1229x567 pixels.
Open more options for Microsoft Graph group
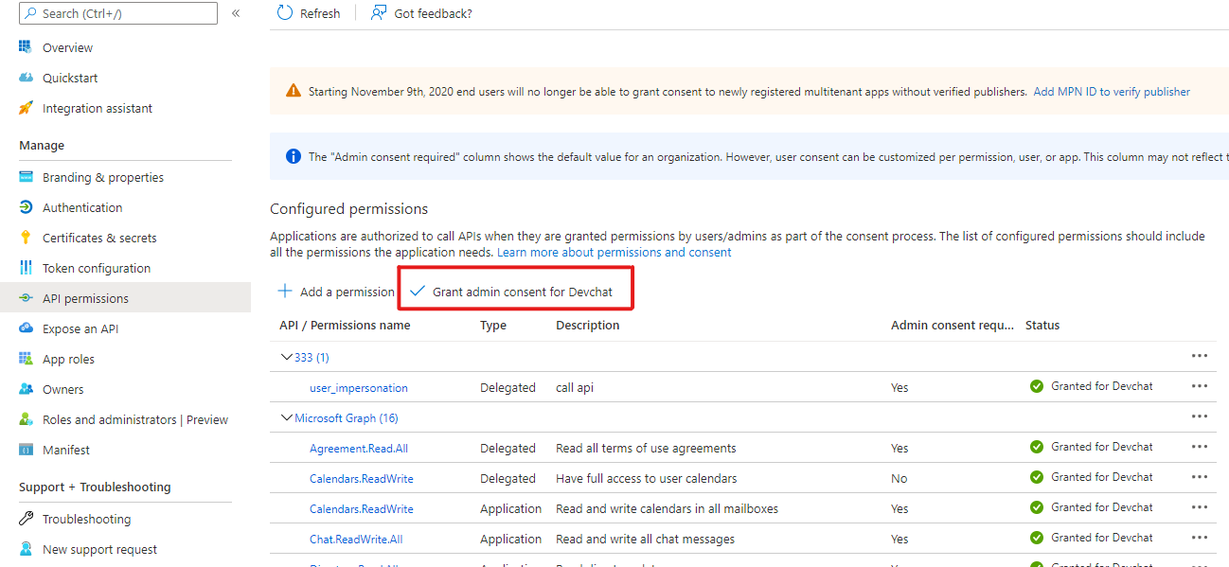(x=1200, y=416)
